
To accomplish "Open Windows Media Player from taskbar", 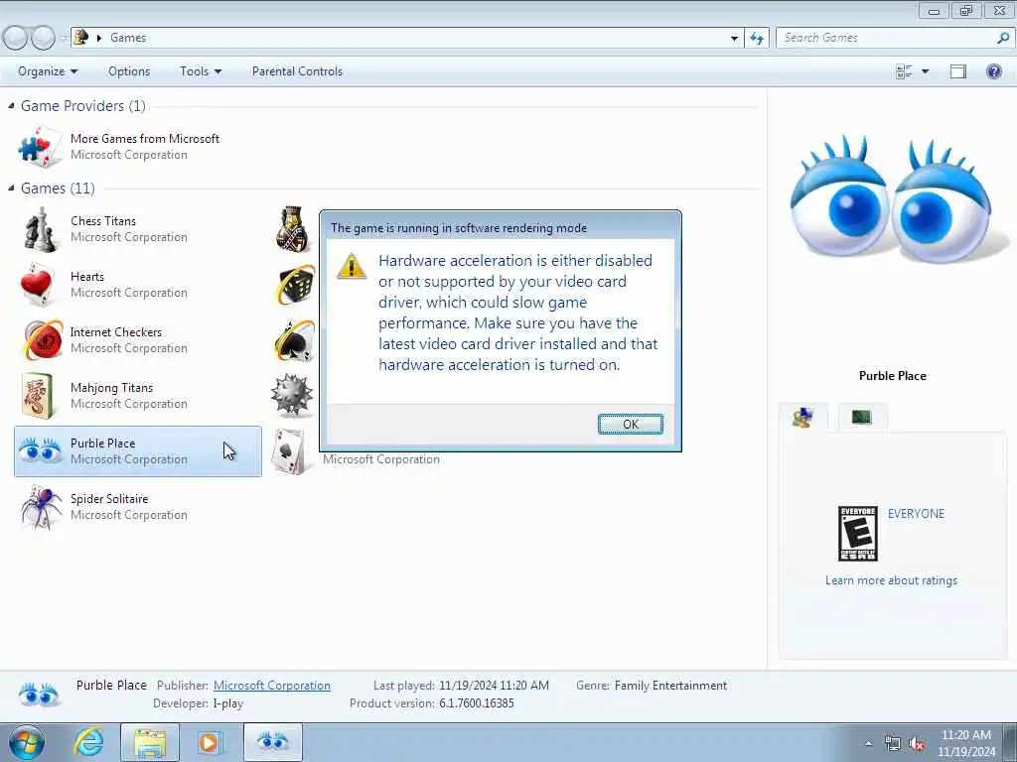I will [x=209, y=742].
